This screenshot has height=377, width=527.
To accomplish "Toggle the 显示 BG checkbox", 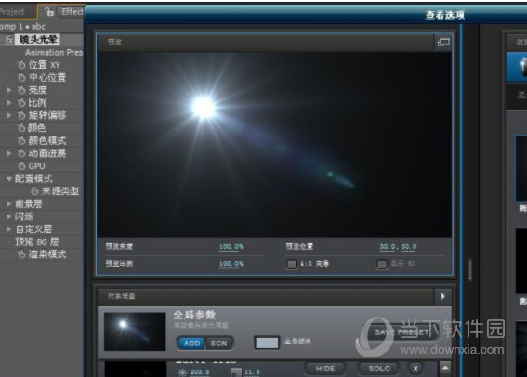I will 382,265.
